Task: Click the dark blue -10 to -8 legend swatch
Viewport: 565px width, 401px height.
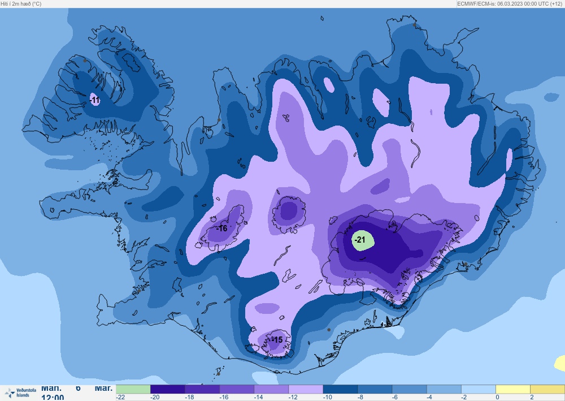Action: (341, 389)
